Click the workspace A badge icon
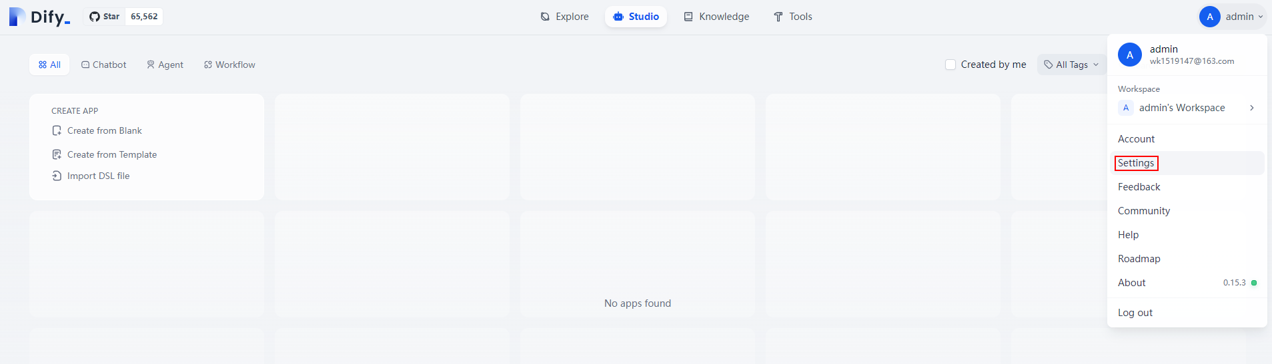Viewport: 1272px width, 364px height. click(x=1126, y=108)
